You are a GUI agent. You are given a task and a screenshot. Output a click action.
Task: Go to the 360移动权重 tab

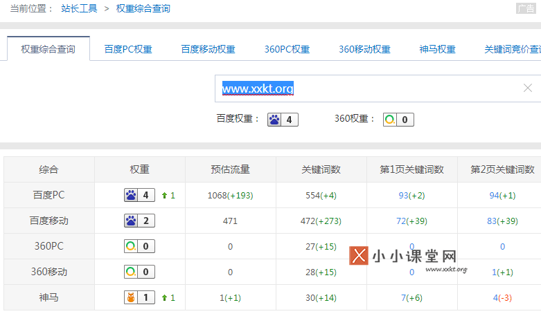(x=364, y=50)
